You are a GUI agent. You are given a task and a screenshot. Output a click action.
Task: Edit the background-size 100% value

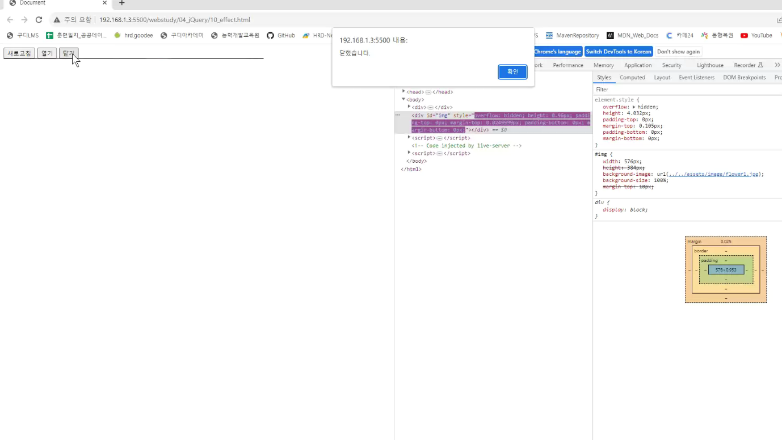(x=660, y=180)
